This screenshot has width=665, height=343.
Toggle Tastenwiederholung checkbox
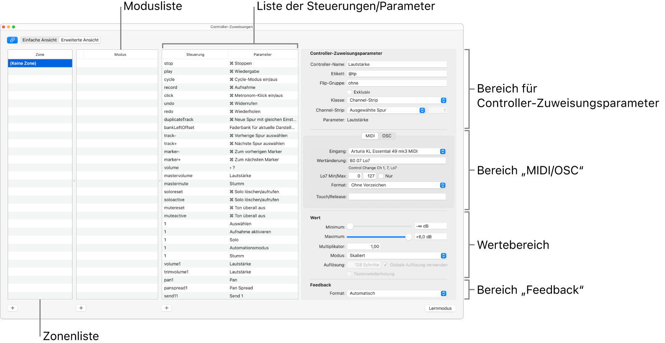349,274
